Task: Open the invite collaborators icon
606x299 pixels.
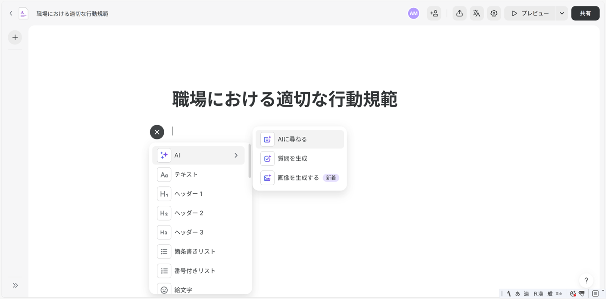Action: (x=434, y=13)
